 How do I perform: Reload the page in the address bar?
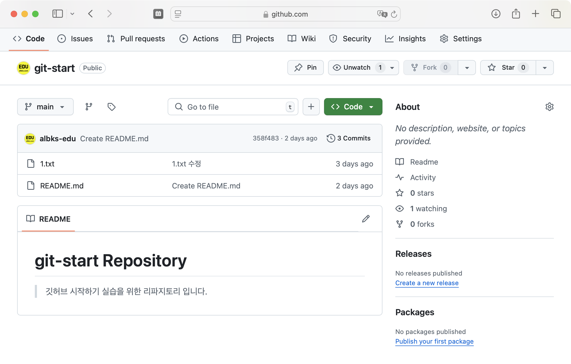(394, 14)
